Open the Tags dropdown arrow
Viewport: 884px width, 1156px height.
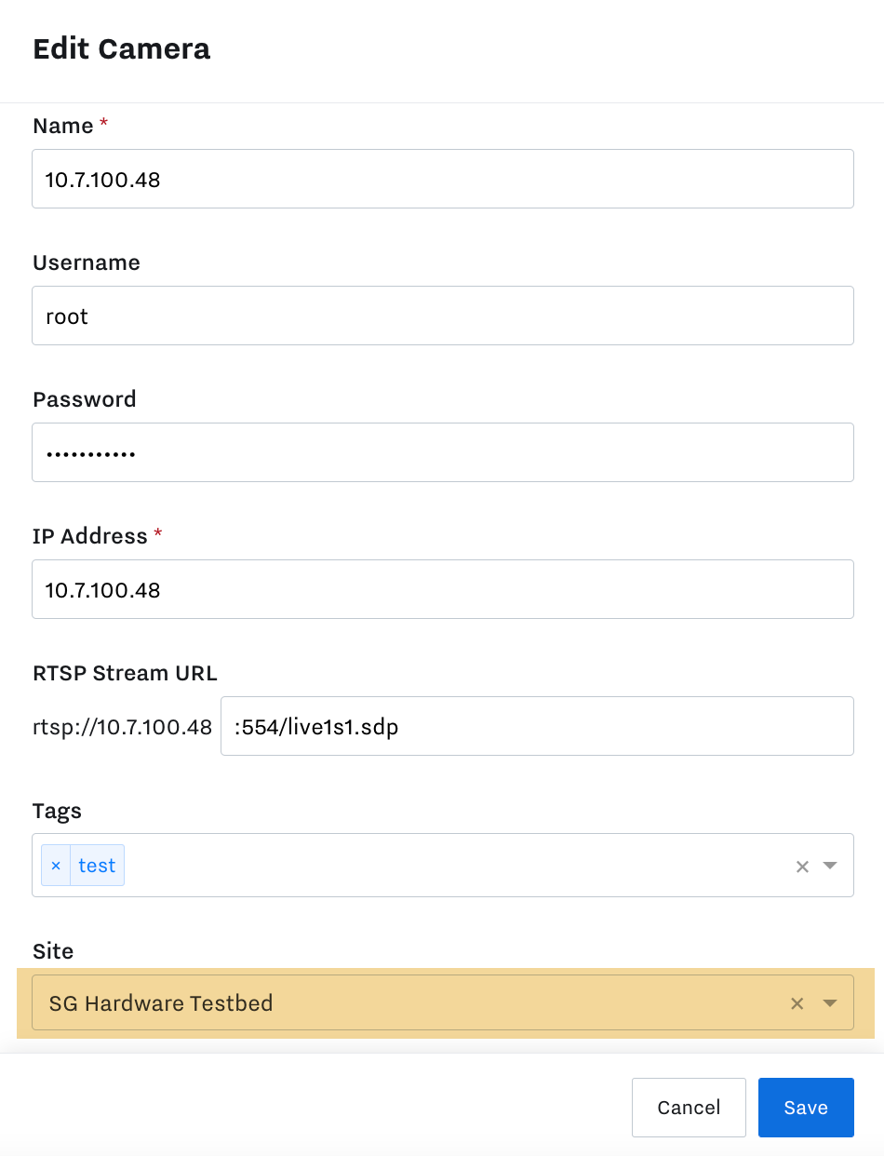coord(831,866)
